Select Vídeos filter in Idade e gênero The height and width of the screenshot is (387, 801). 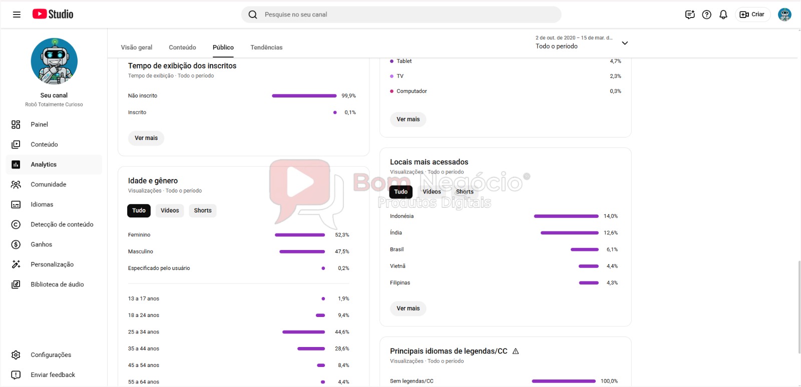pyautogui.click(x=170, y=210)
